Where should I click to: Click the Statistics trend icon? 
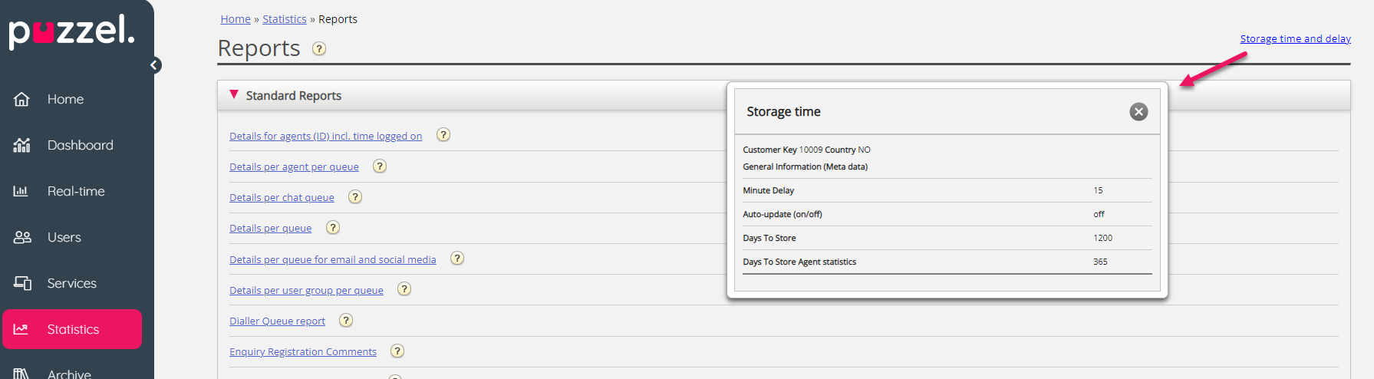[21, 329]
